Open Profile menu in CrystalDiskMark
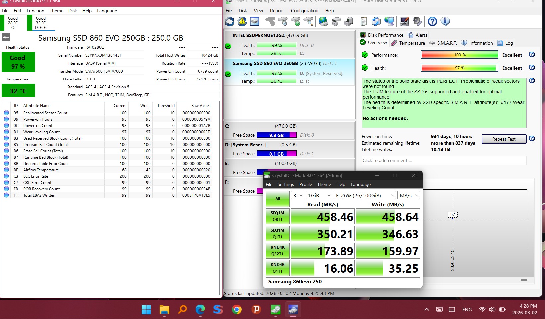Image resolution: width=545 pixels, height=319 pixels. click(x=305, y=184)
